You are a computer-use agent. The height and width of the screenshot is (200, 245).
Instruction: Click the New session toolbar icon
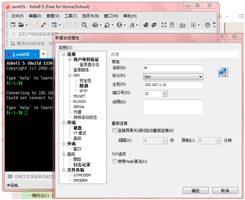tap(13, 25)
